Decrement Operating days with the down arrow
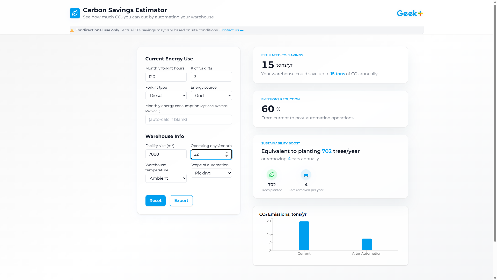The height and width of the screenshot is (280, 497). (226, 156)
